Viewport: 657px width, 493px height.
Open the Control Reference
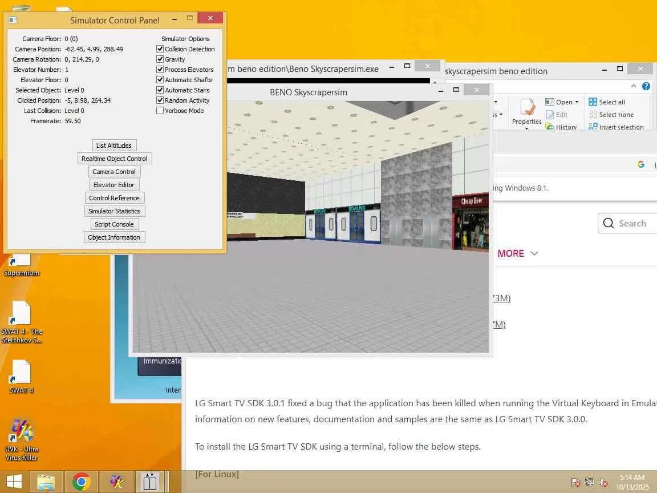115,198
